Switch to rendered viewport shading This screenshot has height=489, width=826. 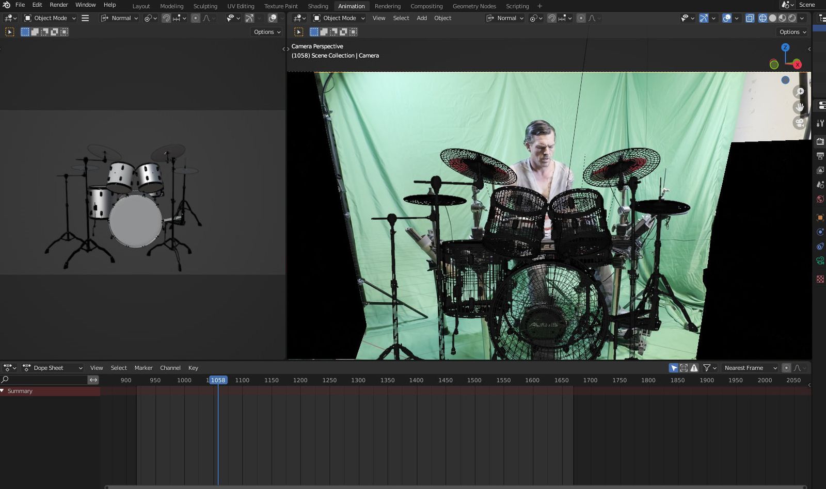[x=792, y=18]
